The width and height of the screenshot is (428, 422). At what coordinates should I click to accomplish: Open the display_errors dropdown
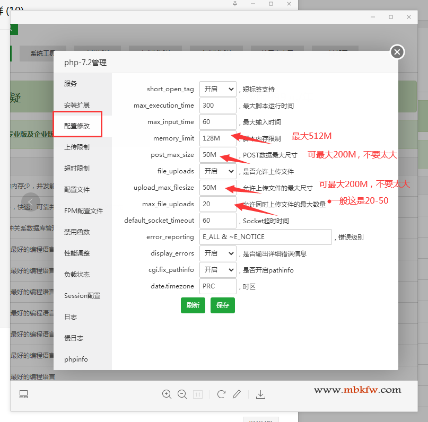[217, 253]
